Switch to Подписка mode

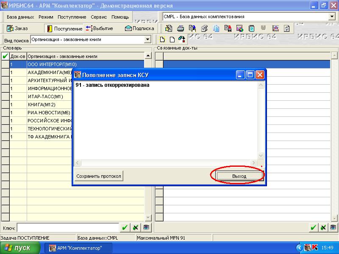point(139,28)
